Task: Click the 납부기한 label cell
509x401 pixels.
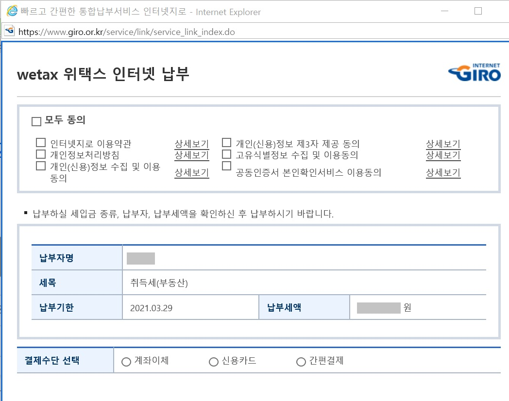Action: pyautogui.click(x=77, y=307)
